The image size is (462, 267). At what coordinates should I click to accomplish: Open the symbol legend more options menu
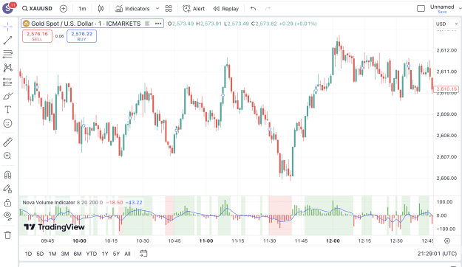(158, 24)
